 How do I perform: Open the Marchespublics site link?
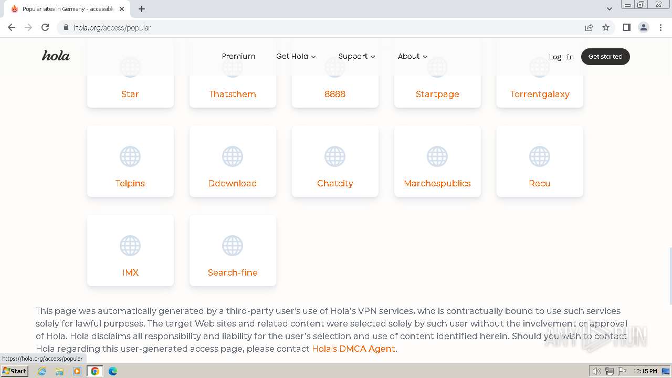click(437, 183)
